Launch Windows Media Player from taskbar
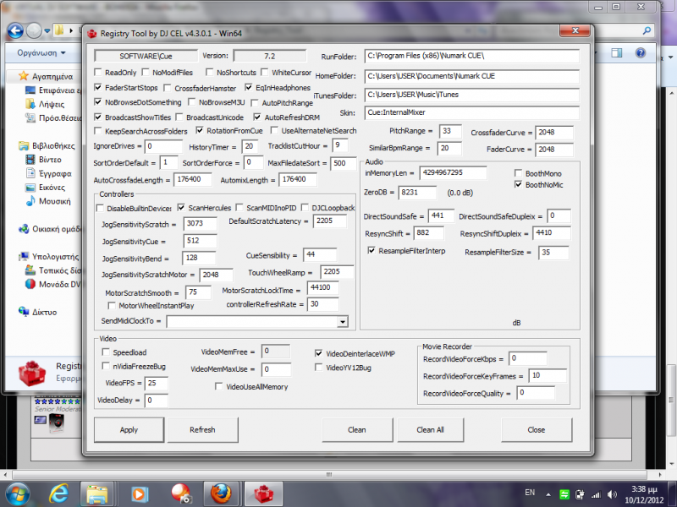 tap(139, 493)
